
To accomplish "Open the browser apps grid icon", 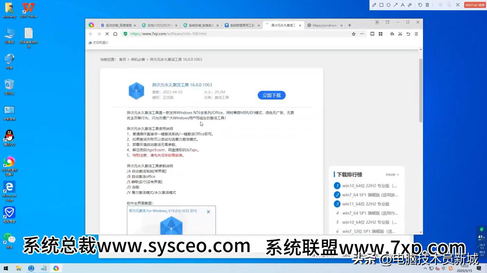I will (381, 34).
